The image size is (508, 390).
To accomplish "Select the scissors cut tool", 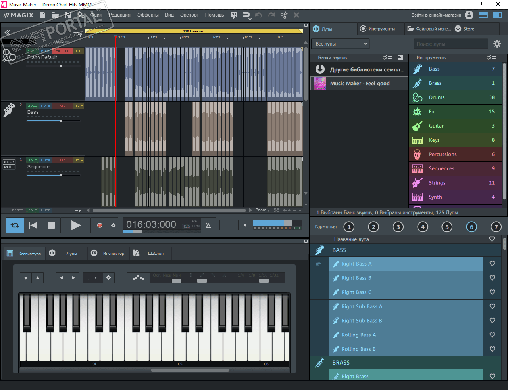I will pos(284,15).
